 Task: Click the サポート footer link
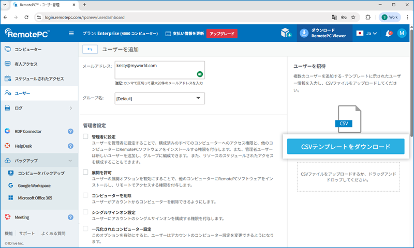[27, 233]
